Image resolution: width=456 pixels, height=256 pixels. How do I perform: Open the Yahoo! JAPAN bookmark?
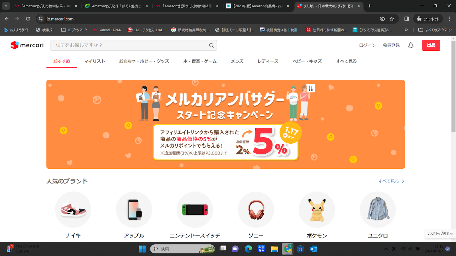click(x=107, y=30)
